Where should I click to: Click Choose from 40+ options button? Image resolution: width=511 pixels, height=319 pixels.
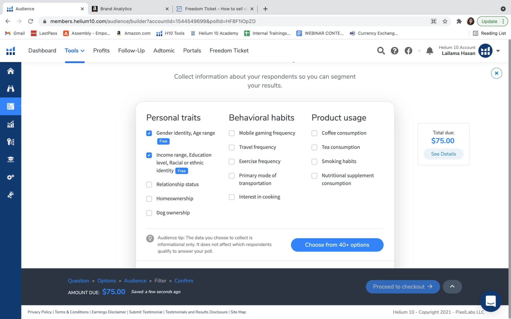click(x=337, y=245)
